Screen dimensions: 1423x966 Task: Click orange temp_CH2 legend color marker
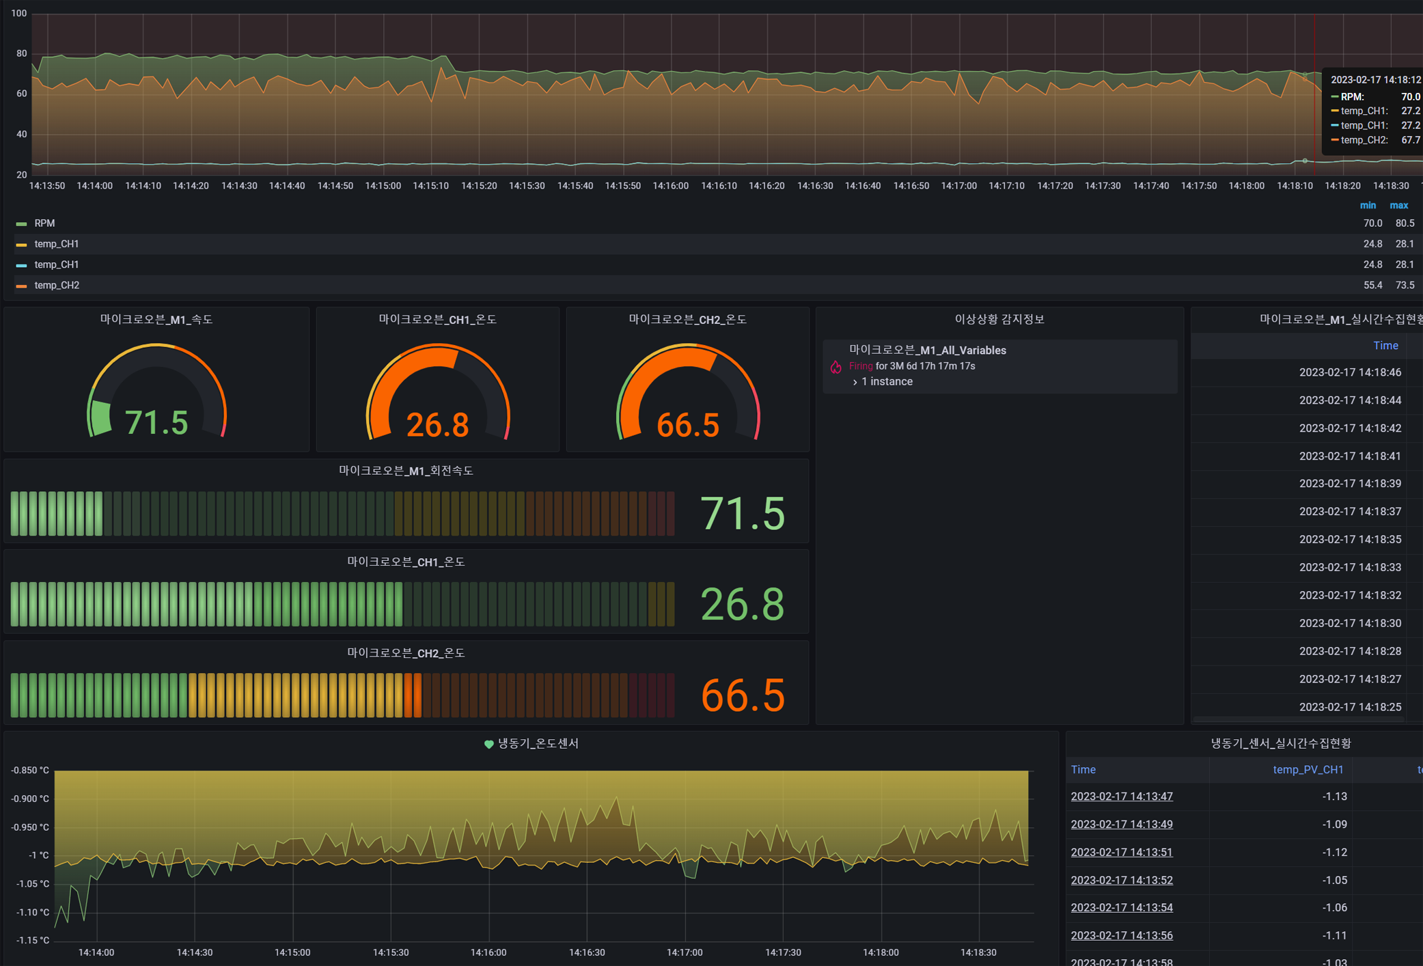point(21,286)
